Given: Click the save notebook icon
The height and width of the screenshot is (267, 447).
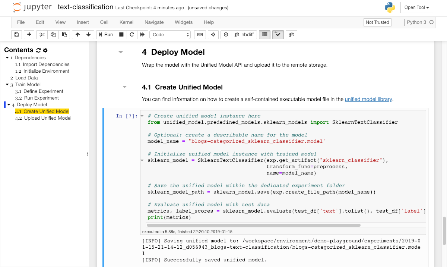Looking at the screenshot, I should [x=16, y=35].
